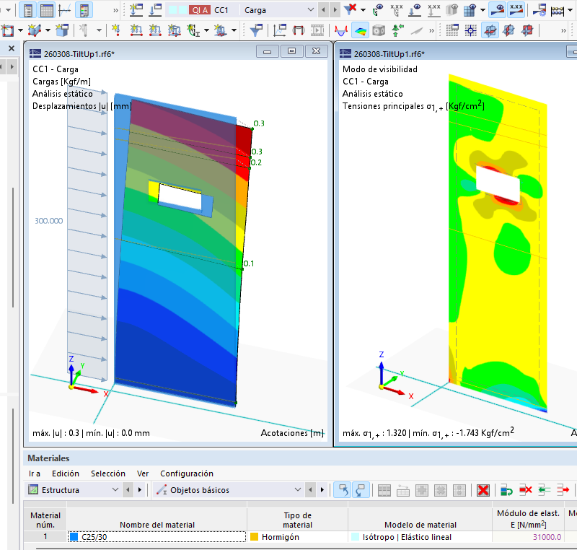Open grid settings icon
Viewport: 577px width, 550px height.
pos(452,30)
